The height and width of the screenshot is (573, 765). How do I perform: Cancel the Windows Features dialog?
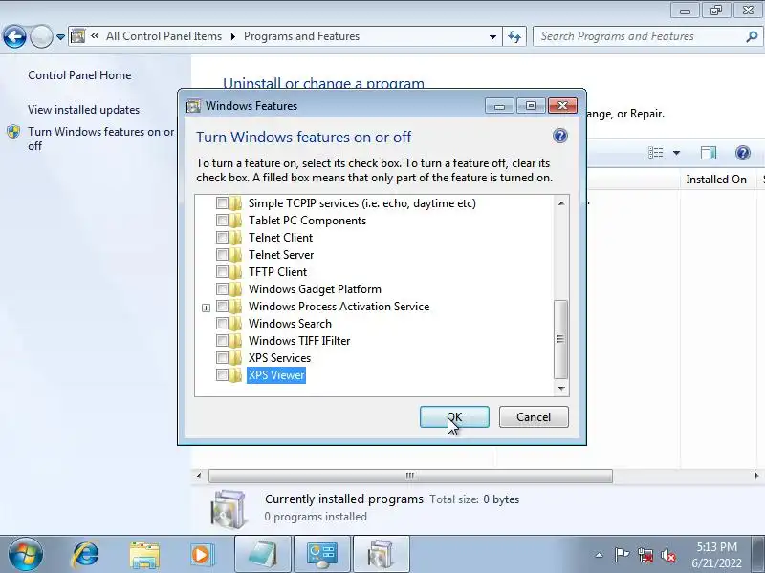(534, 417)
